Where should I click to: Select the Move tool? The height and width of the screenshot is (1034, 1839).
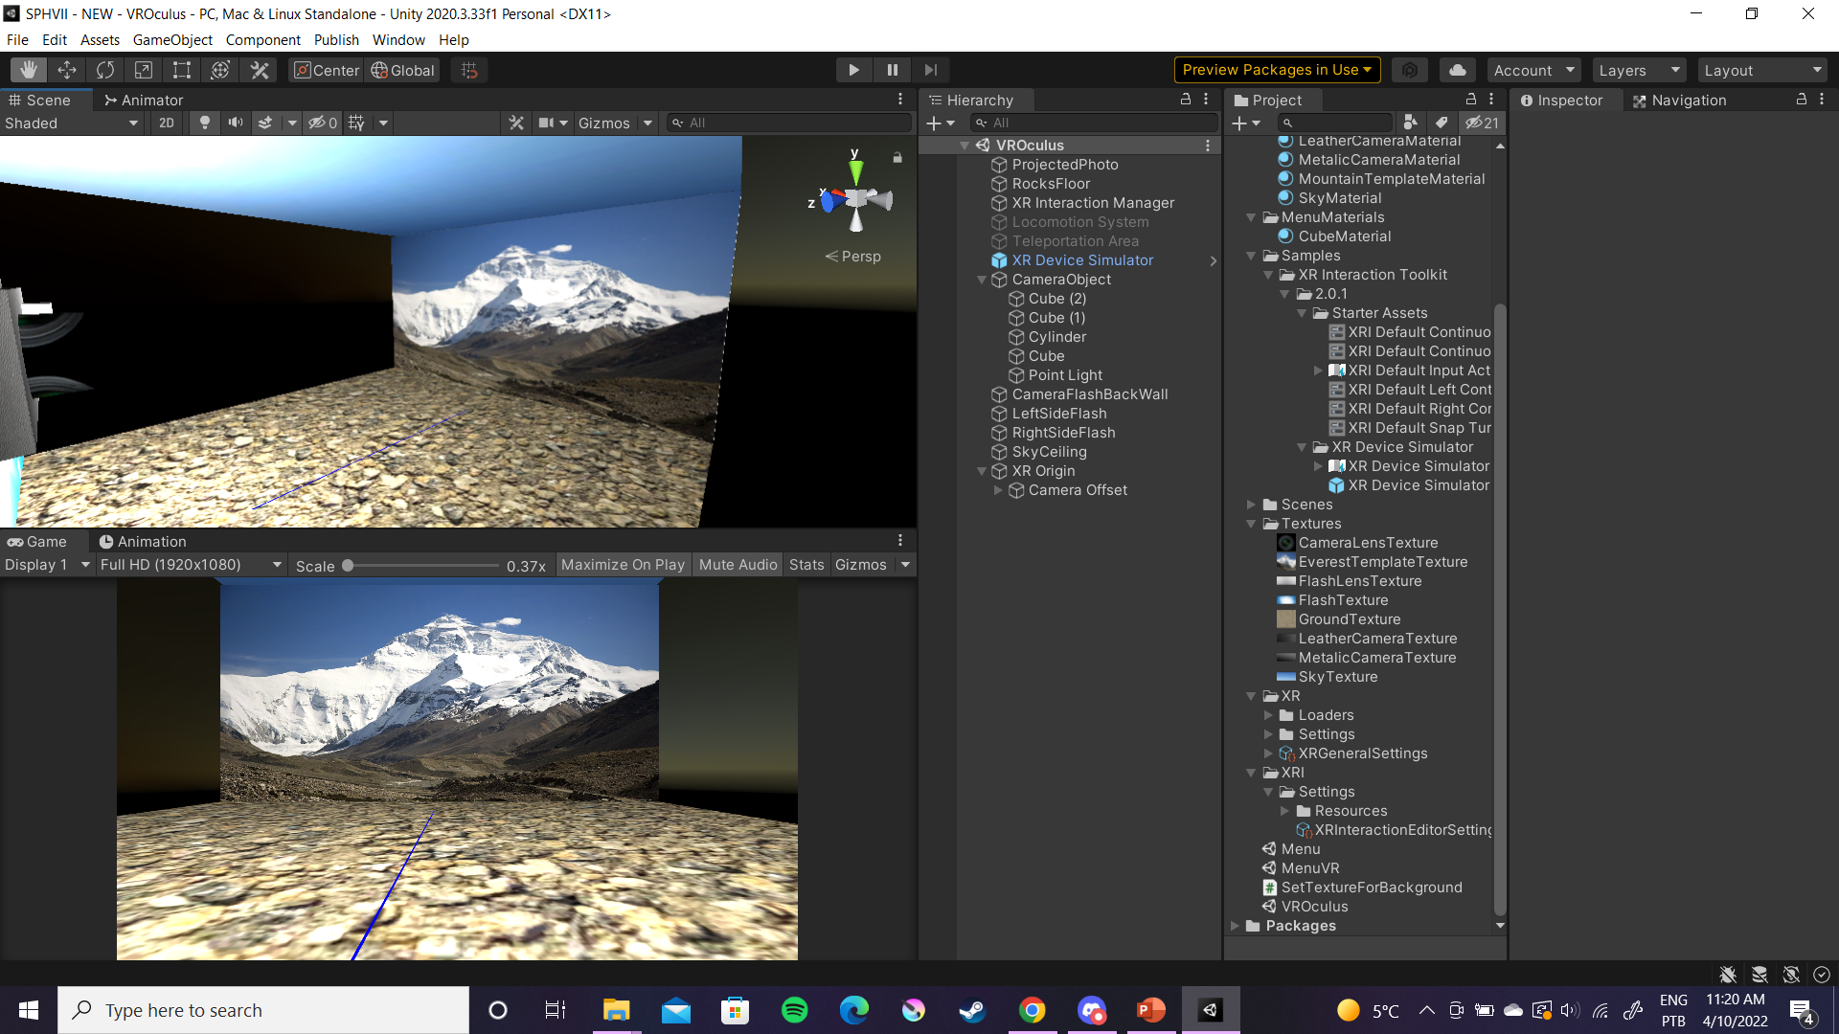click(x=67, y=70)
